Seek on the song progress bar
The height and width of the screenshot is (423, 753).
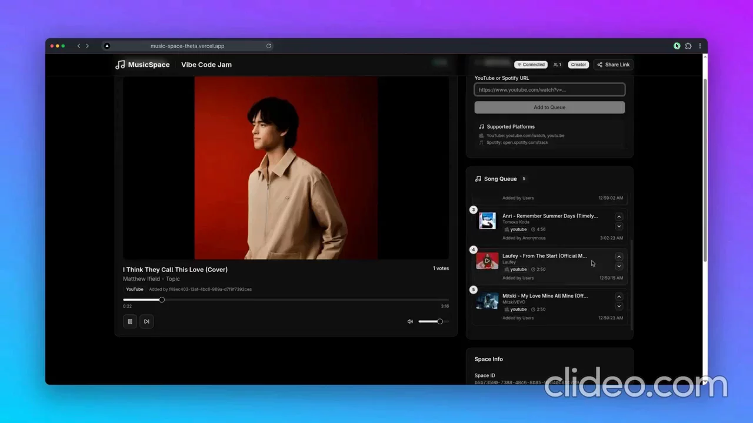pos(286,300)
